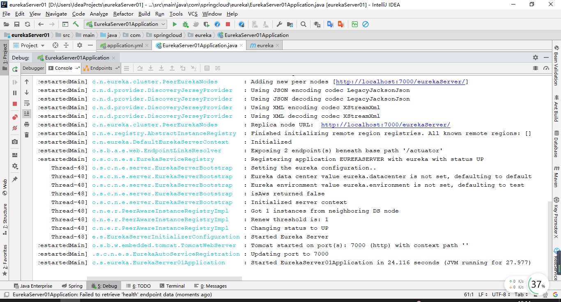Open the Analyze menu

(99, 14)
